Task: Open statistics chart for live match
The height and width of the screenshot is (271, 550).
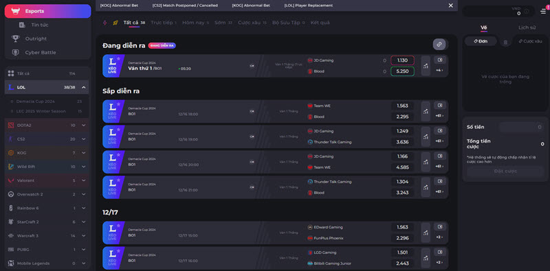Action: [426, 66]
